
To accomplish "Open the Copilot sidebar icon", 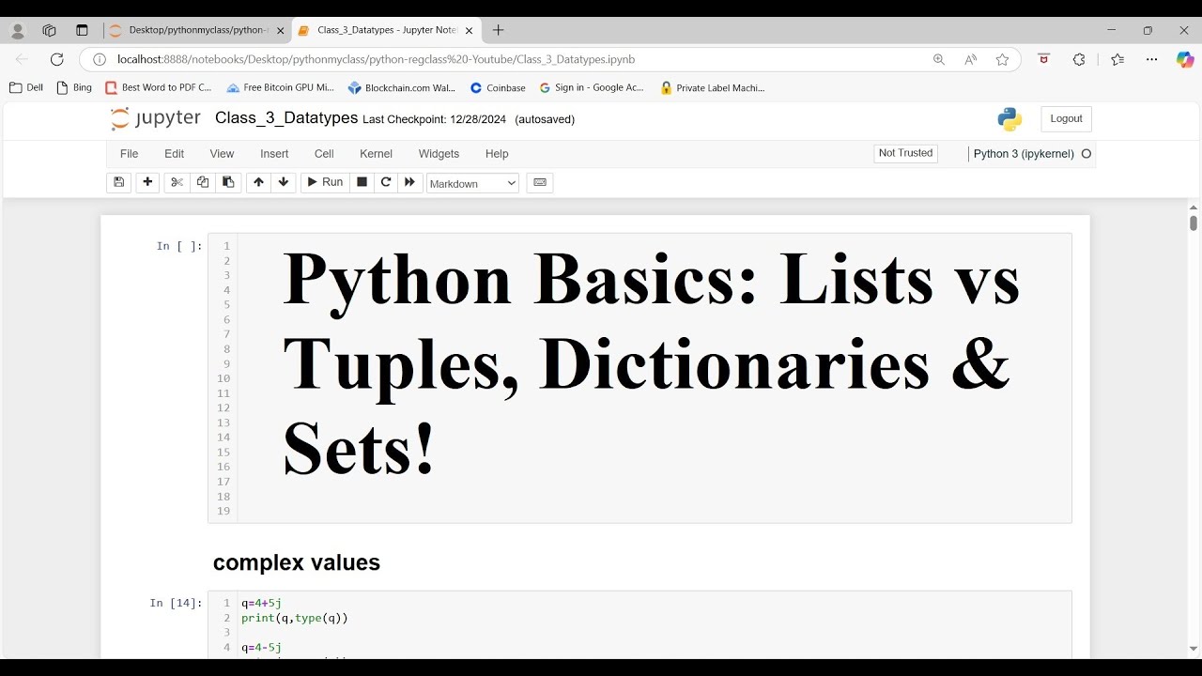I will coord(1185,59).
